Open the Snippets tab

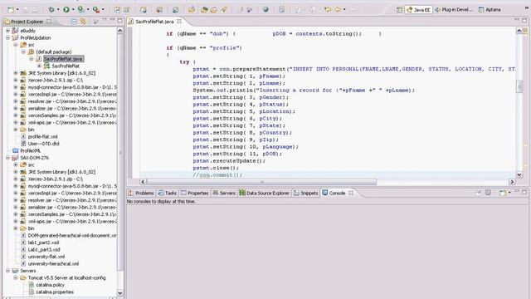[306, 193]
